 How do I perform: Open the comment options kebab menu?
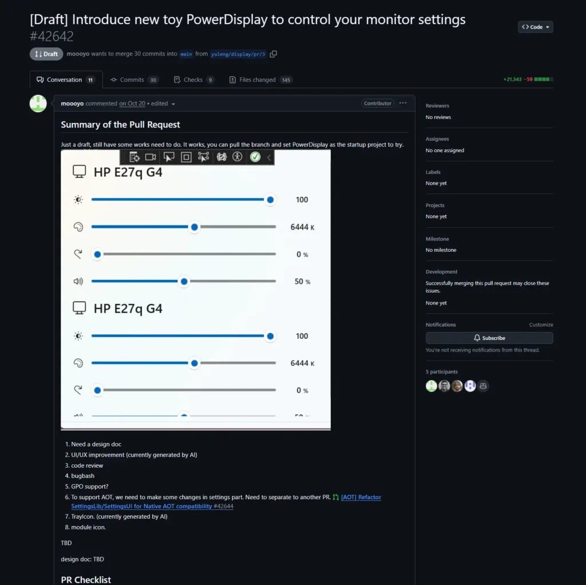[403, 103]
